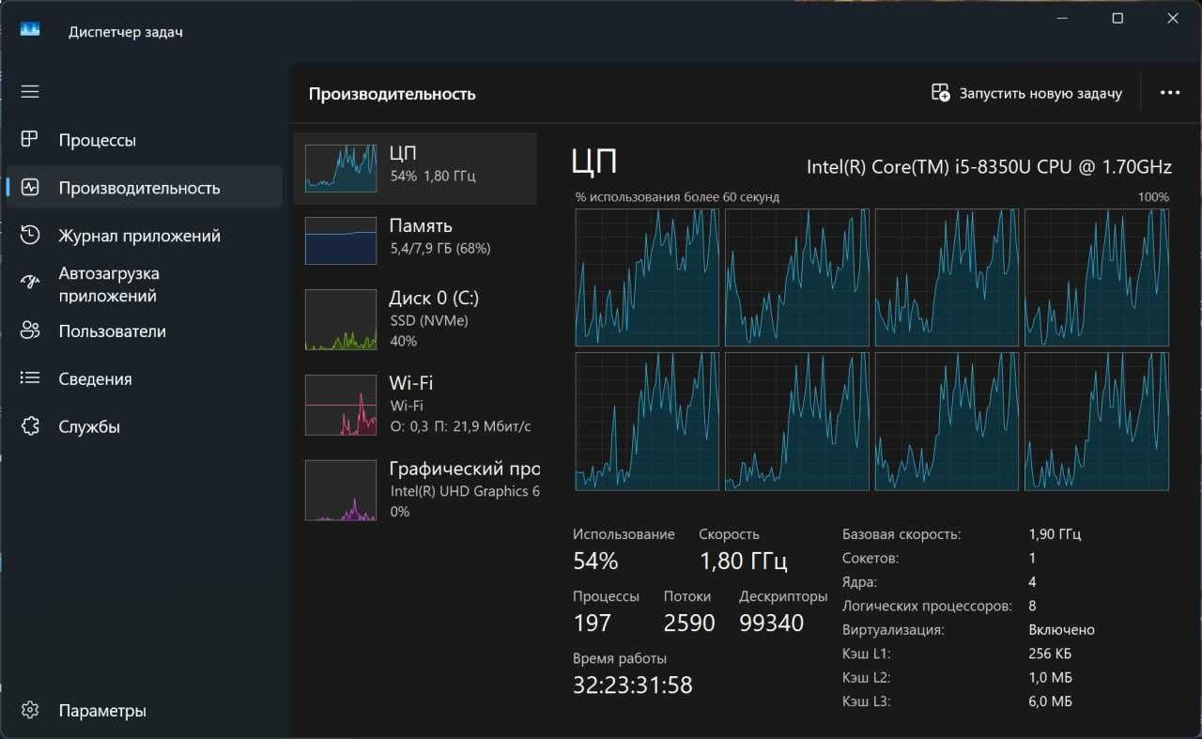
Task: Open the Процессы page
Action: pyautogui.click(x=144, y=140)
